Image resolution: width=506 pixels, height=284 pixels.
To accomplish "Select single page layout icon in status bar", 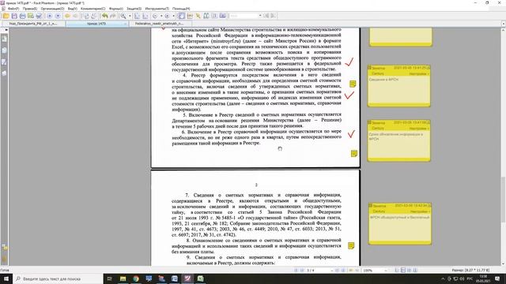I will pos(397,270).
